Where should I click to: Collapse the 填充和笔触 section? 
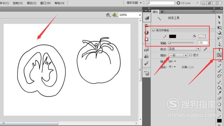(x=153, y=30)
